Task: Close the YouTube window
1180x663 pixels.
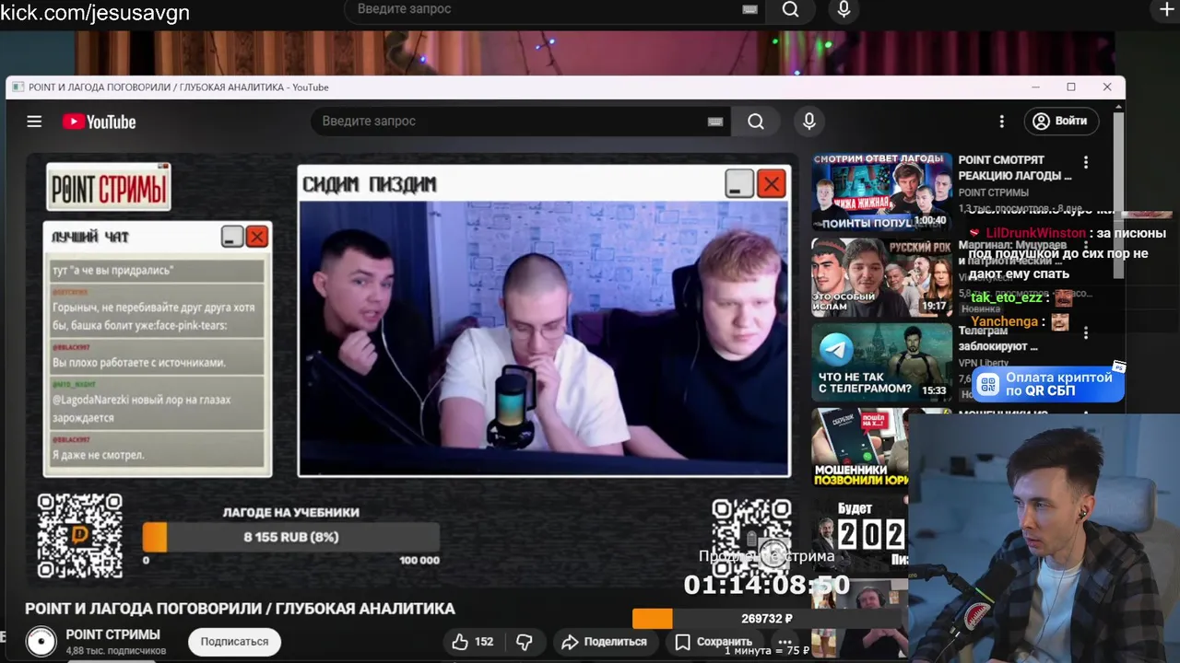Action: (1107, 87)
